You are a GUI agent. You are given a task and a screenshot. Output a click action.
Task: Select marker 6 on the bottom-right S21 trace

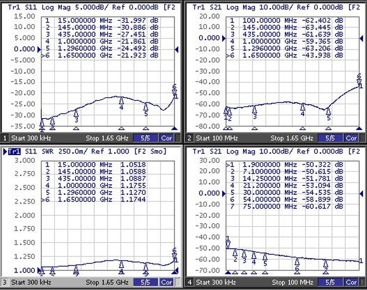pyautogui.click(x=297, y=262)
